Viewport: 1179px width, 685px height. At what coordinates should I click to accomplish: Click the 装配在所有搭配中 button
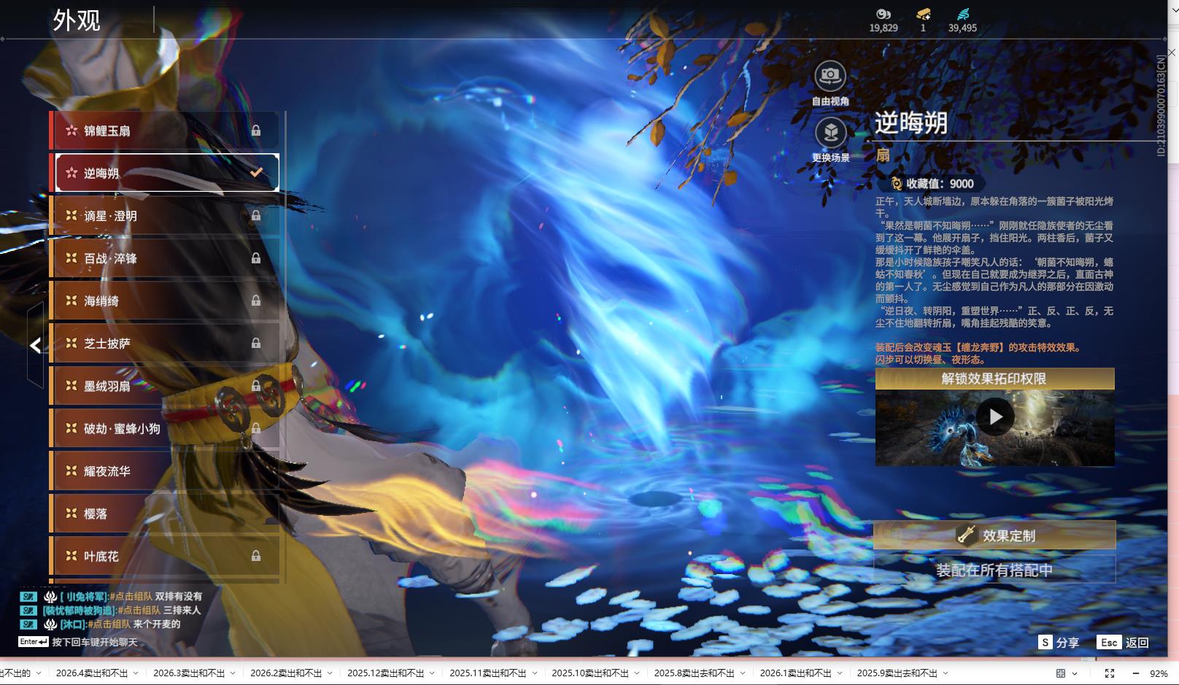(x=994, y=570)
